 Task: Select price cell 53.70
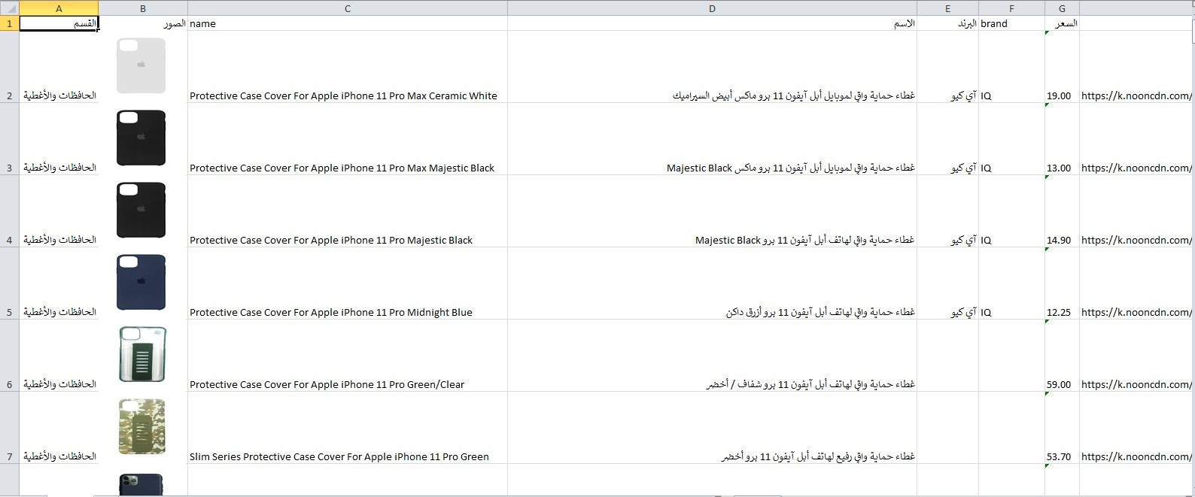[1062, 428]
